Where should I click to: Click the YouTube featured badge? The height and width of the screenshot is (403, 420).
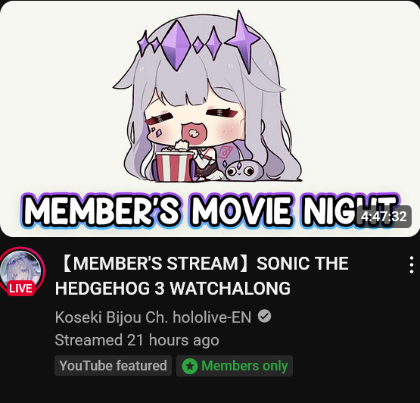click(x=113, y=366)
